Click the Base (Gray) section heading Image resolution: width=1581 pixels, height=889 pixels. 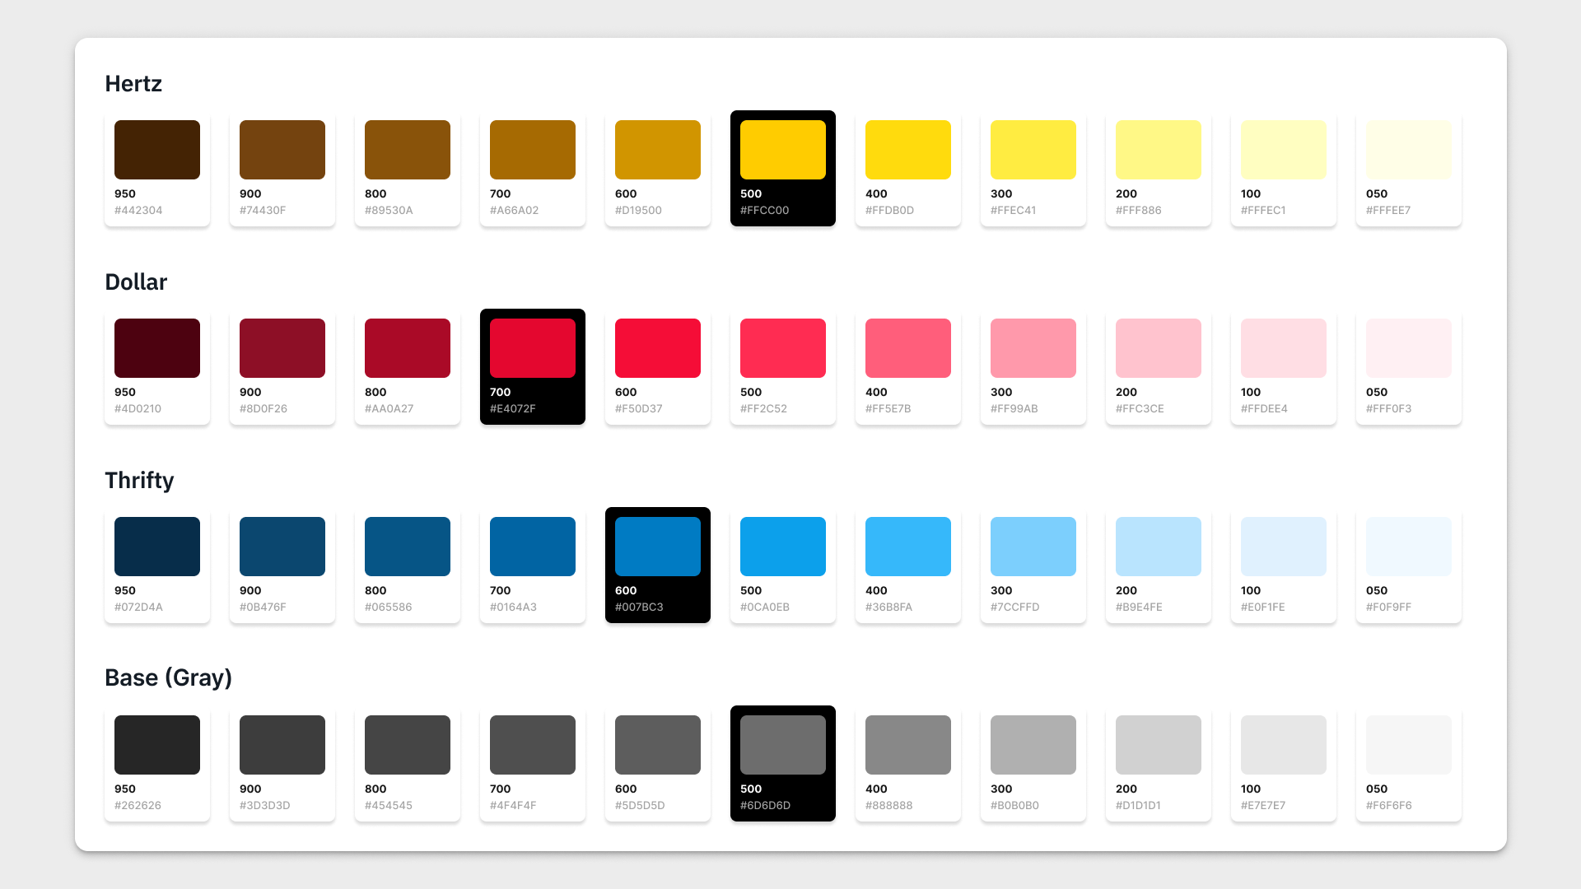tap(168, 678)
